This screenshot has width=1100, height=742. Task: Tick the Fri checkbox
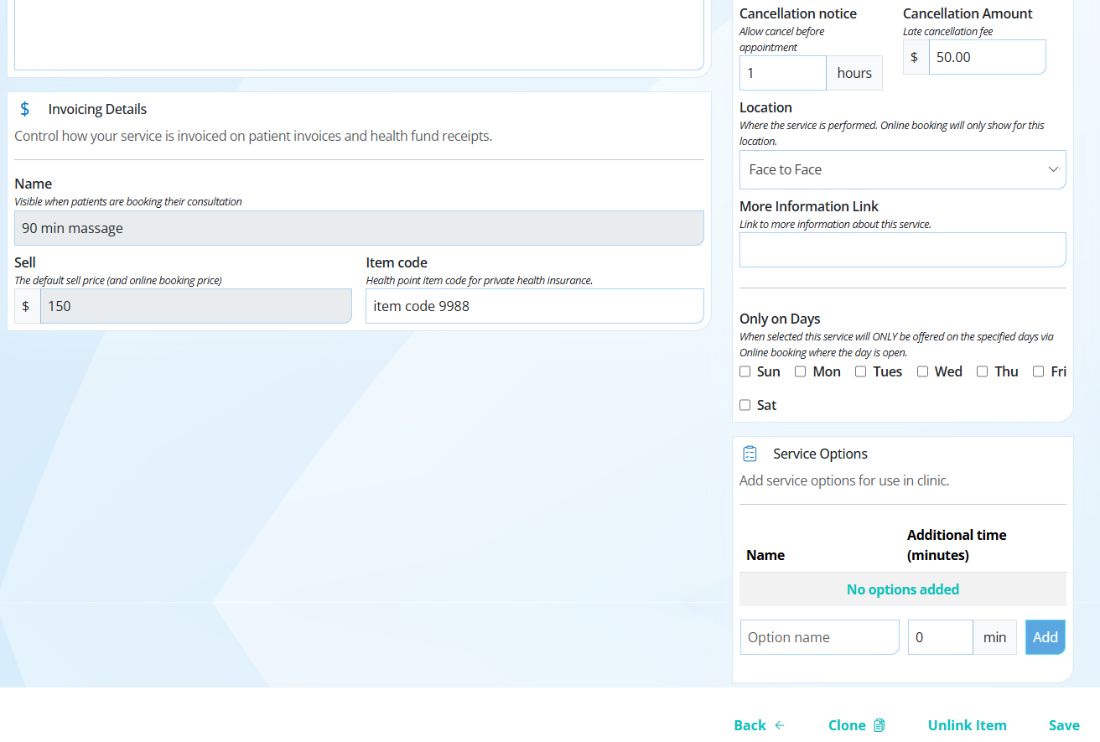point(1039,371)
